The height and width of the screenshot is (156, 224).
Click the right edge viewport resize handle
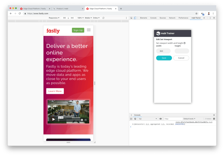(x=94, y=83)
